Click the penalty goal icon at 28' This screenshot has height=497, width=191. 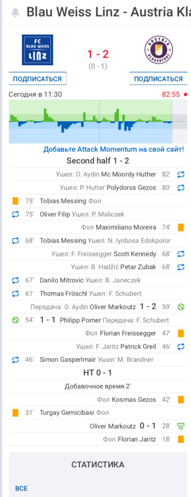click(181, 426)
